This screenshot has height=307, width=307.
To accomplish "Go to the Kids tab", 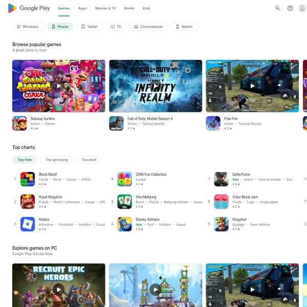I will tap(146, 8).
